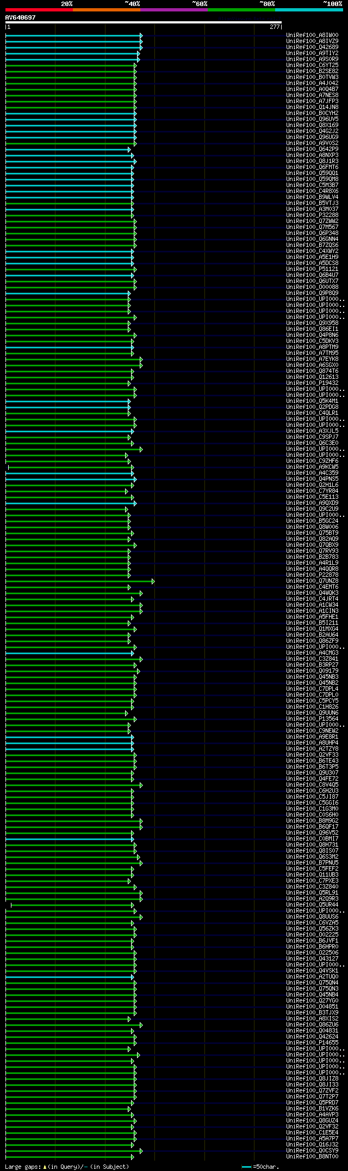348x1171 pixels.
Task: Click the red 20% identity legend segment
Action: point(39,9)
